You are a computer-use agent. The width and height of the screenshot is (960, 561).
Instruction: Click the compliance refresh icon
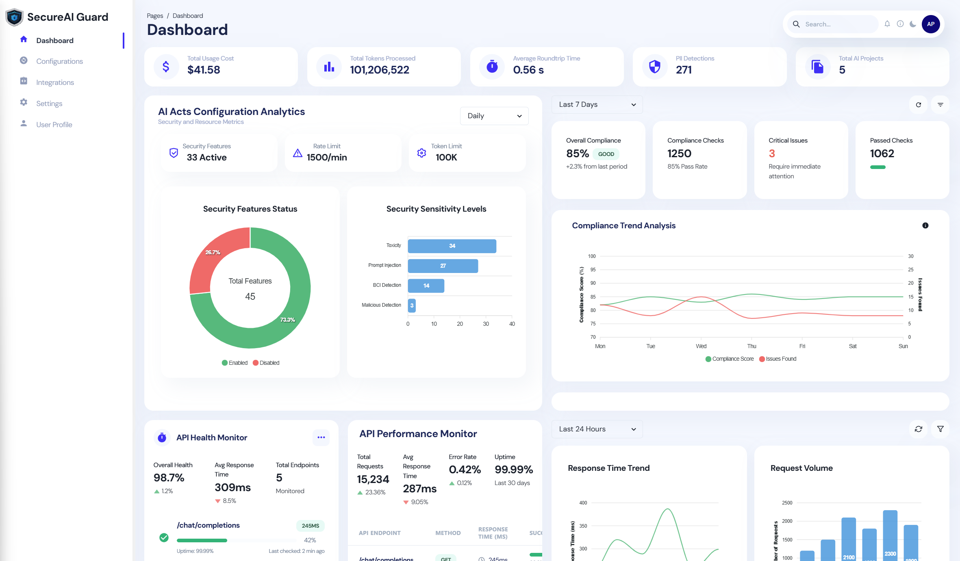(x=919, y=105)
